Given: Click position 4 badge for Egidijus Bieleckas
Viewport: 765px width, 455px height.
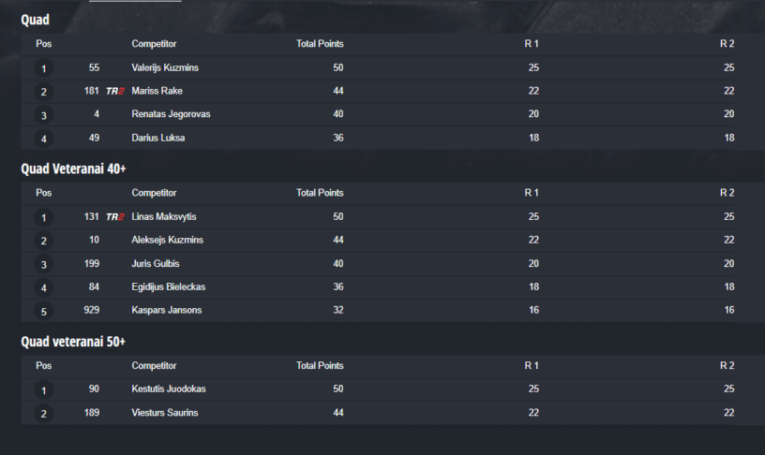Looking at the screenshot, I should 43,287.
